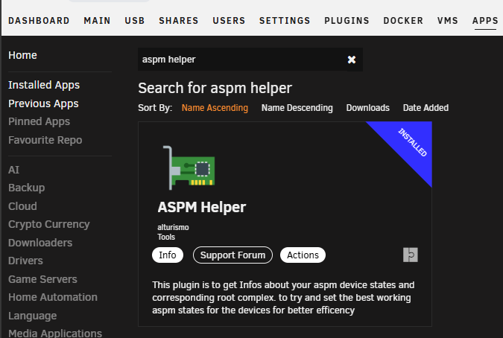Click the Search for aspm helper heading
This screenshot has height=338, width=503.
[x=215, y=88]
